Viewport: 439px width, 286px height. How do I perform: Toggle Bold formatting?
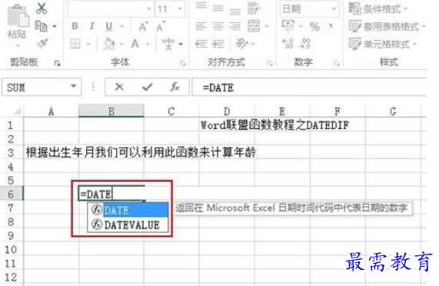click(x=75, y=26)
